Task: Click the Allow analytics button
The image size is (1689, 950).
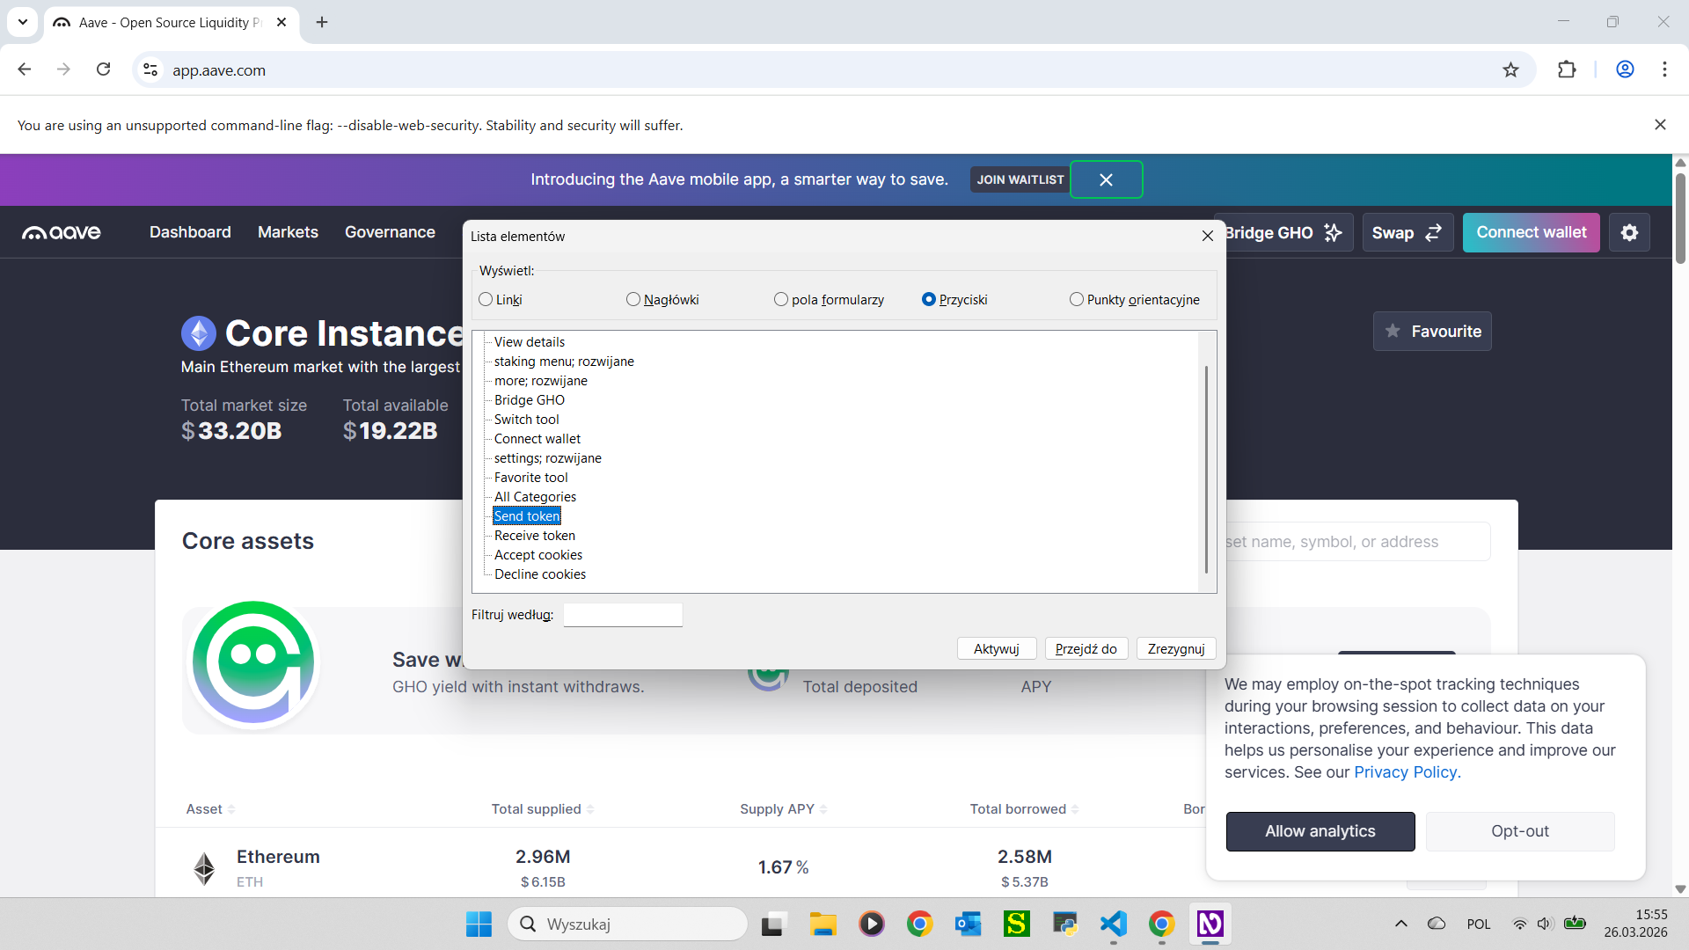Action: (x=1320, y=831)
